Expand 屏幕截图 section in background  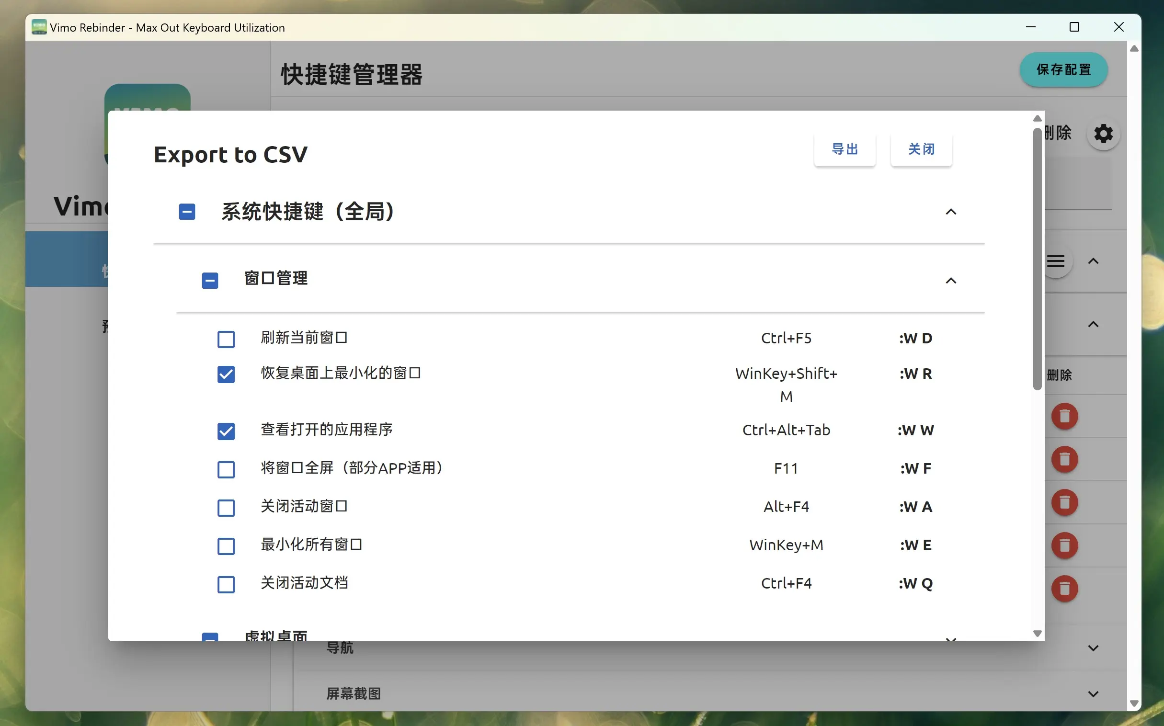[1093, 694]
